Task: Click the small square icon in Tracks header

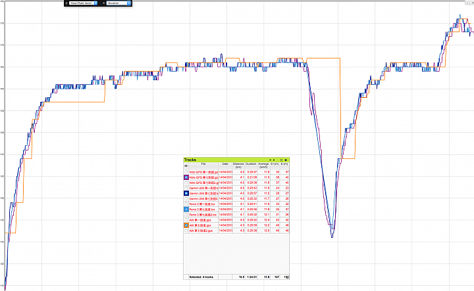Action: pyautogui.click(x=274, y=160)
